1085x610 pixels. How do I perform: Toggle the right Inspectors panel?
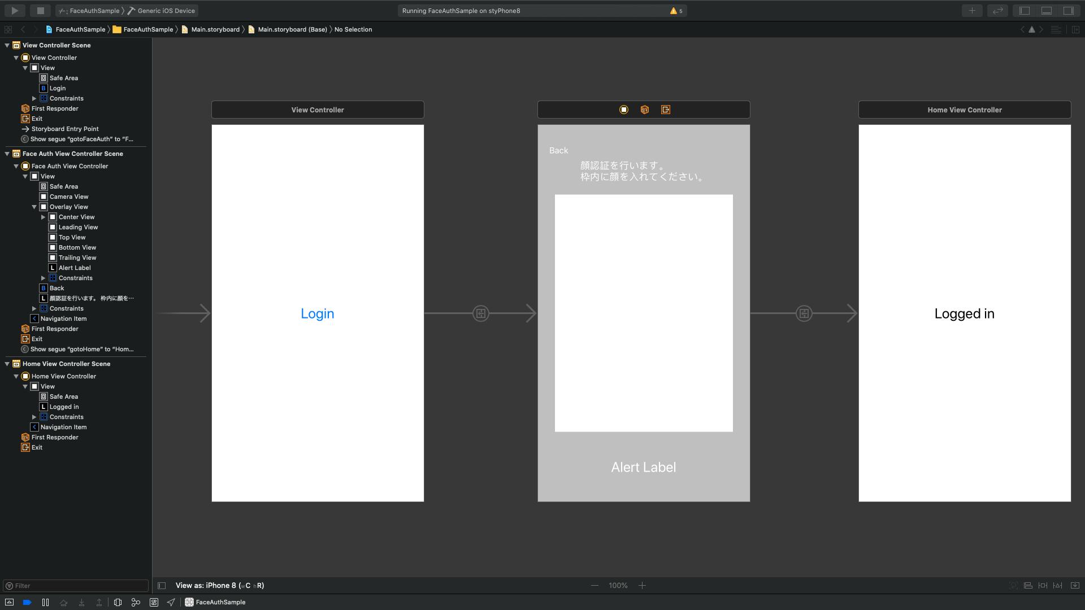point(1068,10)
